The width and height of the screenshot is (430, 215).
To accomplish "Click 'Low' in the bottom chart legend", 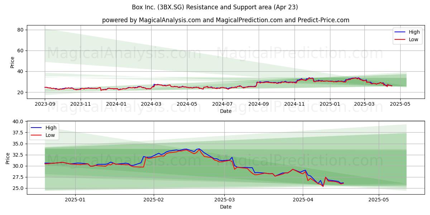I will [x=50, y=135].
